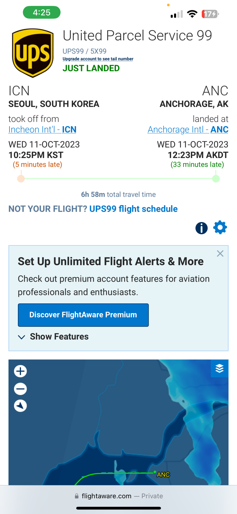Open the map layers selector
237x514 pixels.
[219, 369]
